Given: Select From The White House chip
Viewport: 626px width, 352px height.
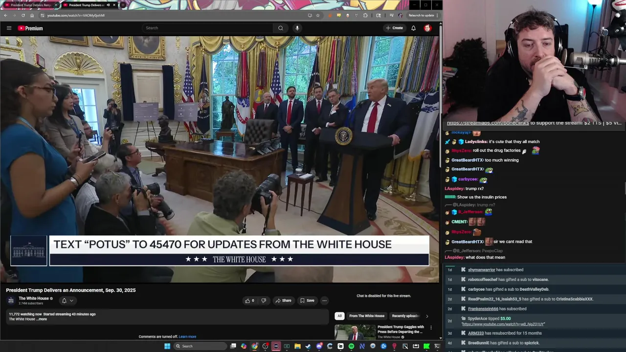Looking at the screenshot, I should (x=367, y=316).
